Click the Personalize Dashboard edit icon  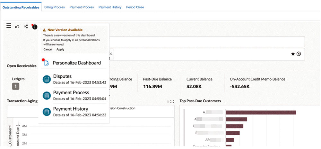coord(47,63)
